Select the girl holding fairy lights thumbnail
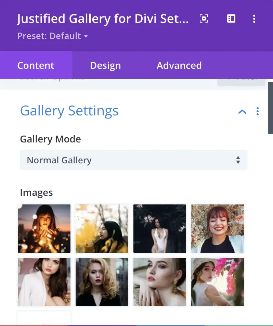The height and width of the screenshot is (326, 273). point(44,228)
